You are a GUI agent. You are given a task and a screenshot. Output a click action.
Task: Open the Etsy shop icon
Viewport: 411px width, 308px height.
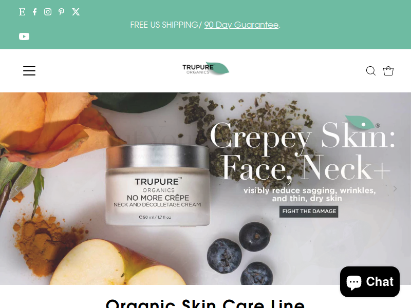pos(22,12)
